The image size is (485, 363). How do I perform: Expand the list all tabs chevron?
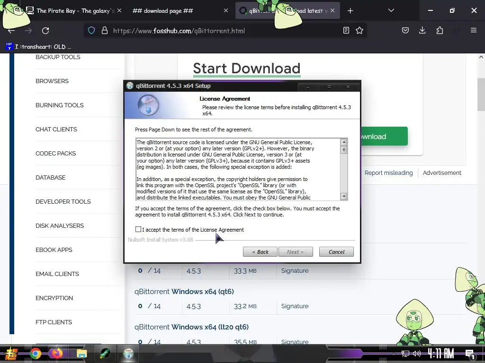(391, 10)
